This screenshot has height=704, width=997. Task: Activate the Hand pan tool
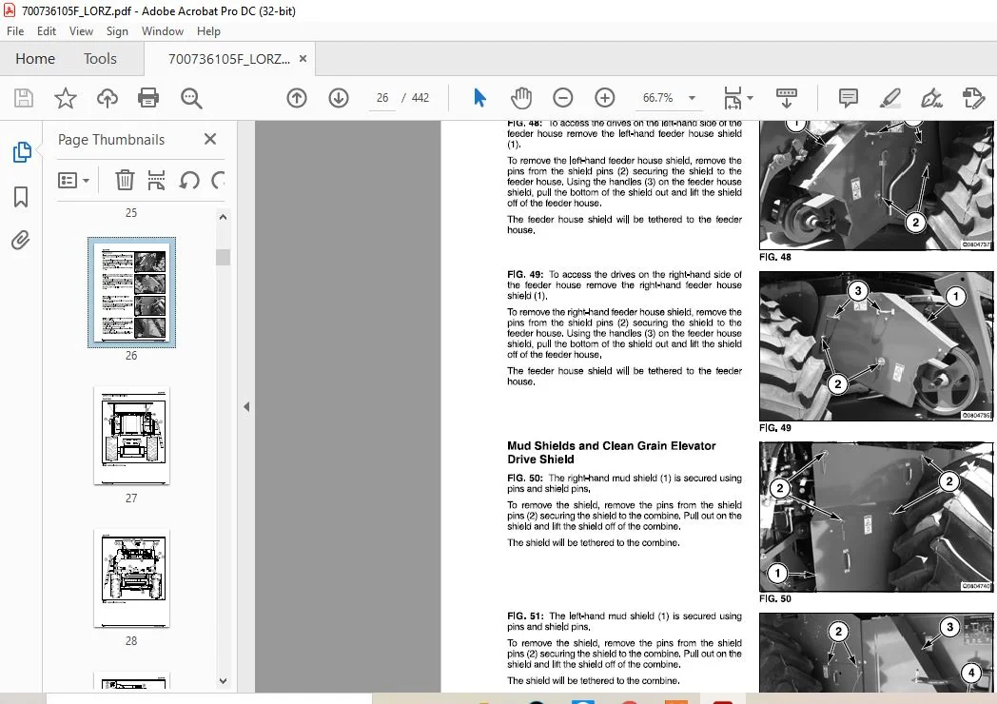(x=520, y=98)
